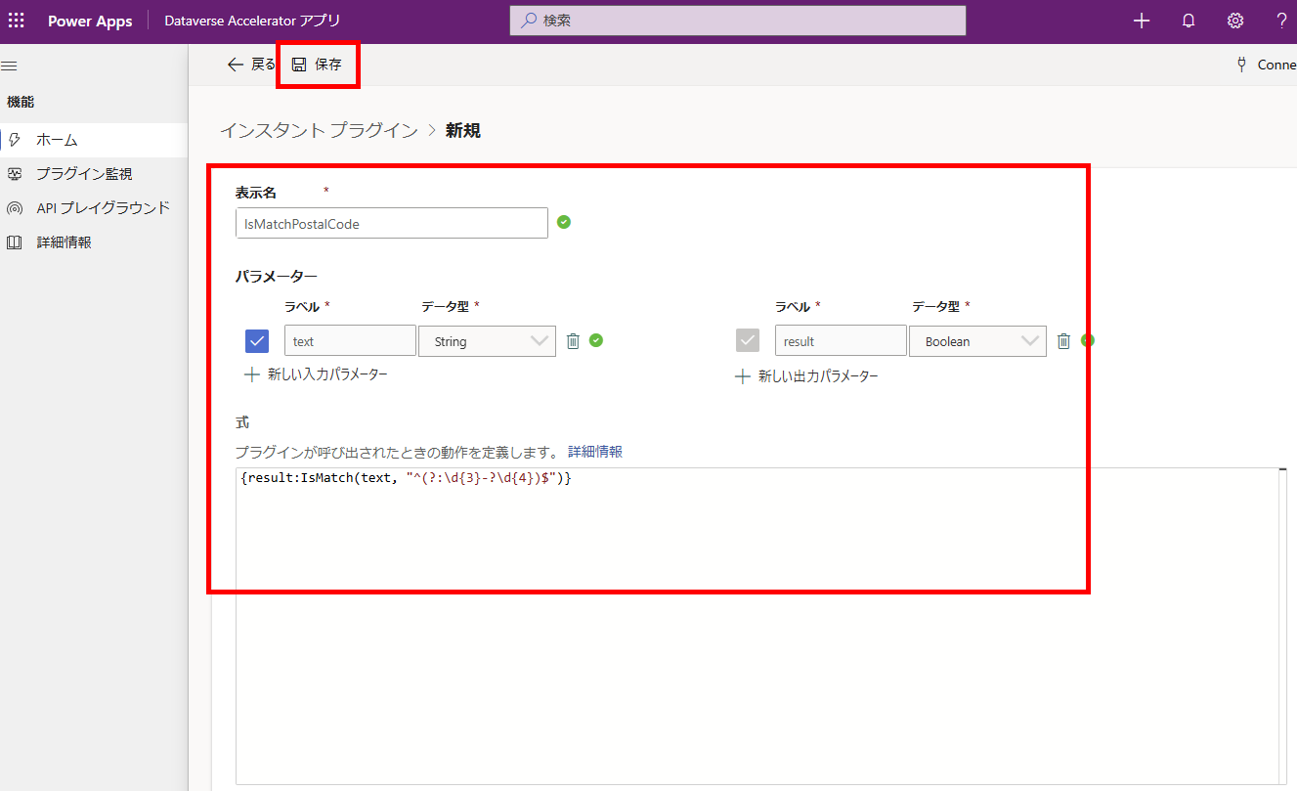
Task: Toggle the result parameter checkbox
Action: coord(748,341)
